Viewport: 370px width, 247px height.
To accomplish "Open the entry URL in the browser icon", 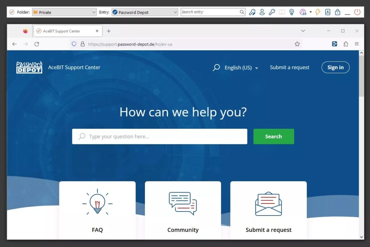I will click(x=302, y=12).
